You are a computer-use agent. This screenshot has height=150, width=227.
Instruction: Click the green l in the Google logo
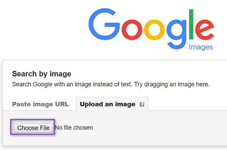click(x=191, y=24)
